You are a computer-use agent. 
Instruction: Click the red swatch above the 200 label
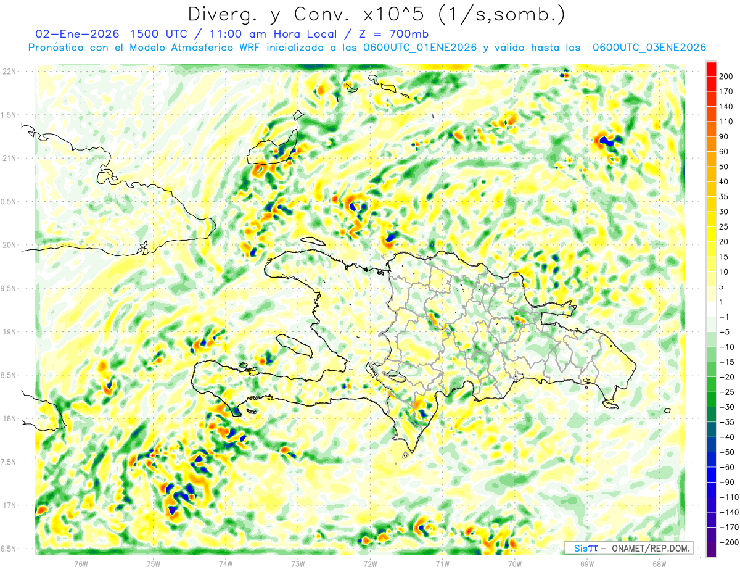click(711, 69)
